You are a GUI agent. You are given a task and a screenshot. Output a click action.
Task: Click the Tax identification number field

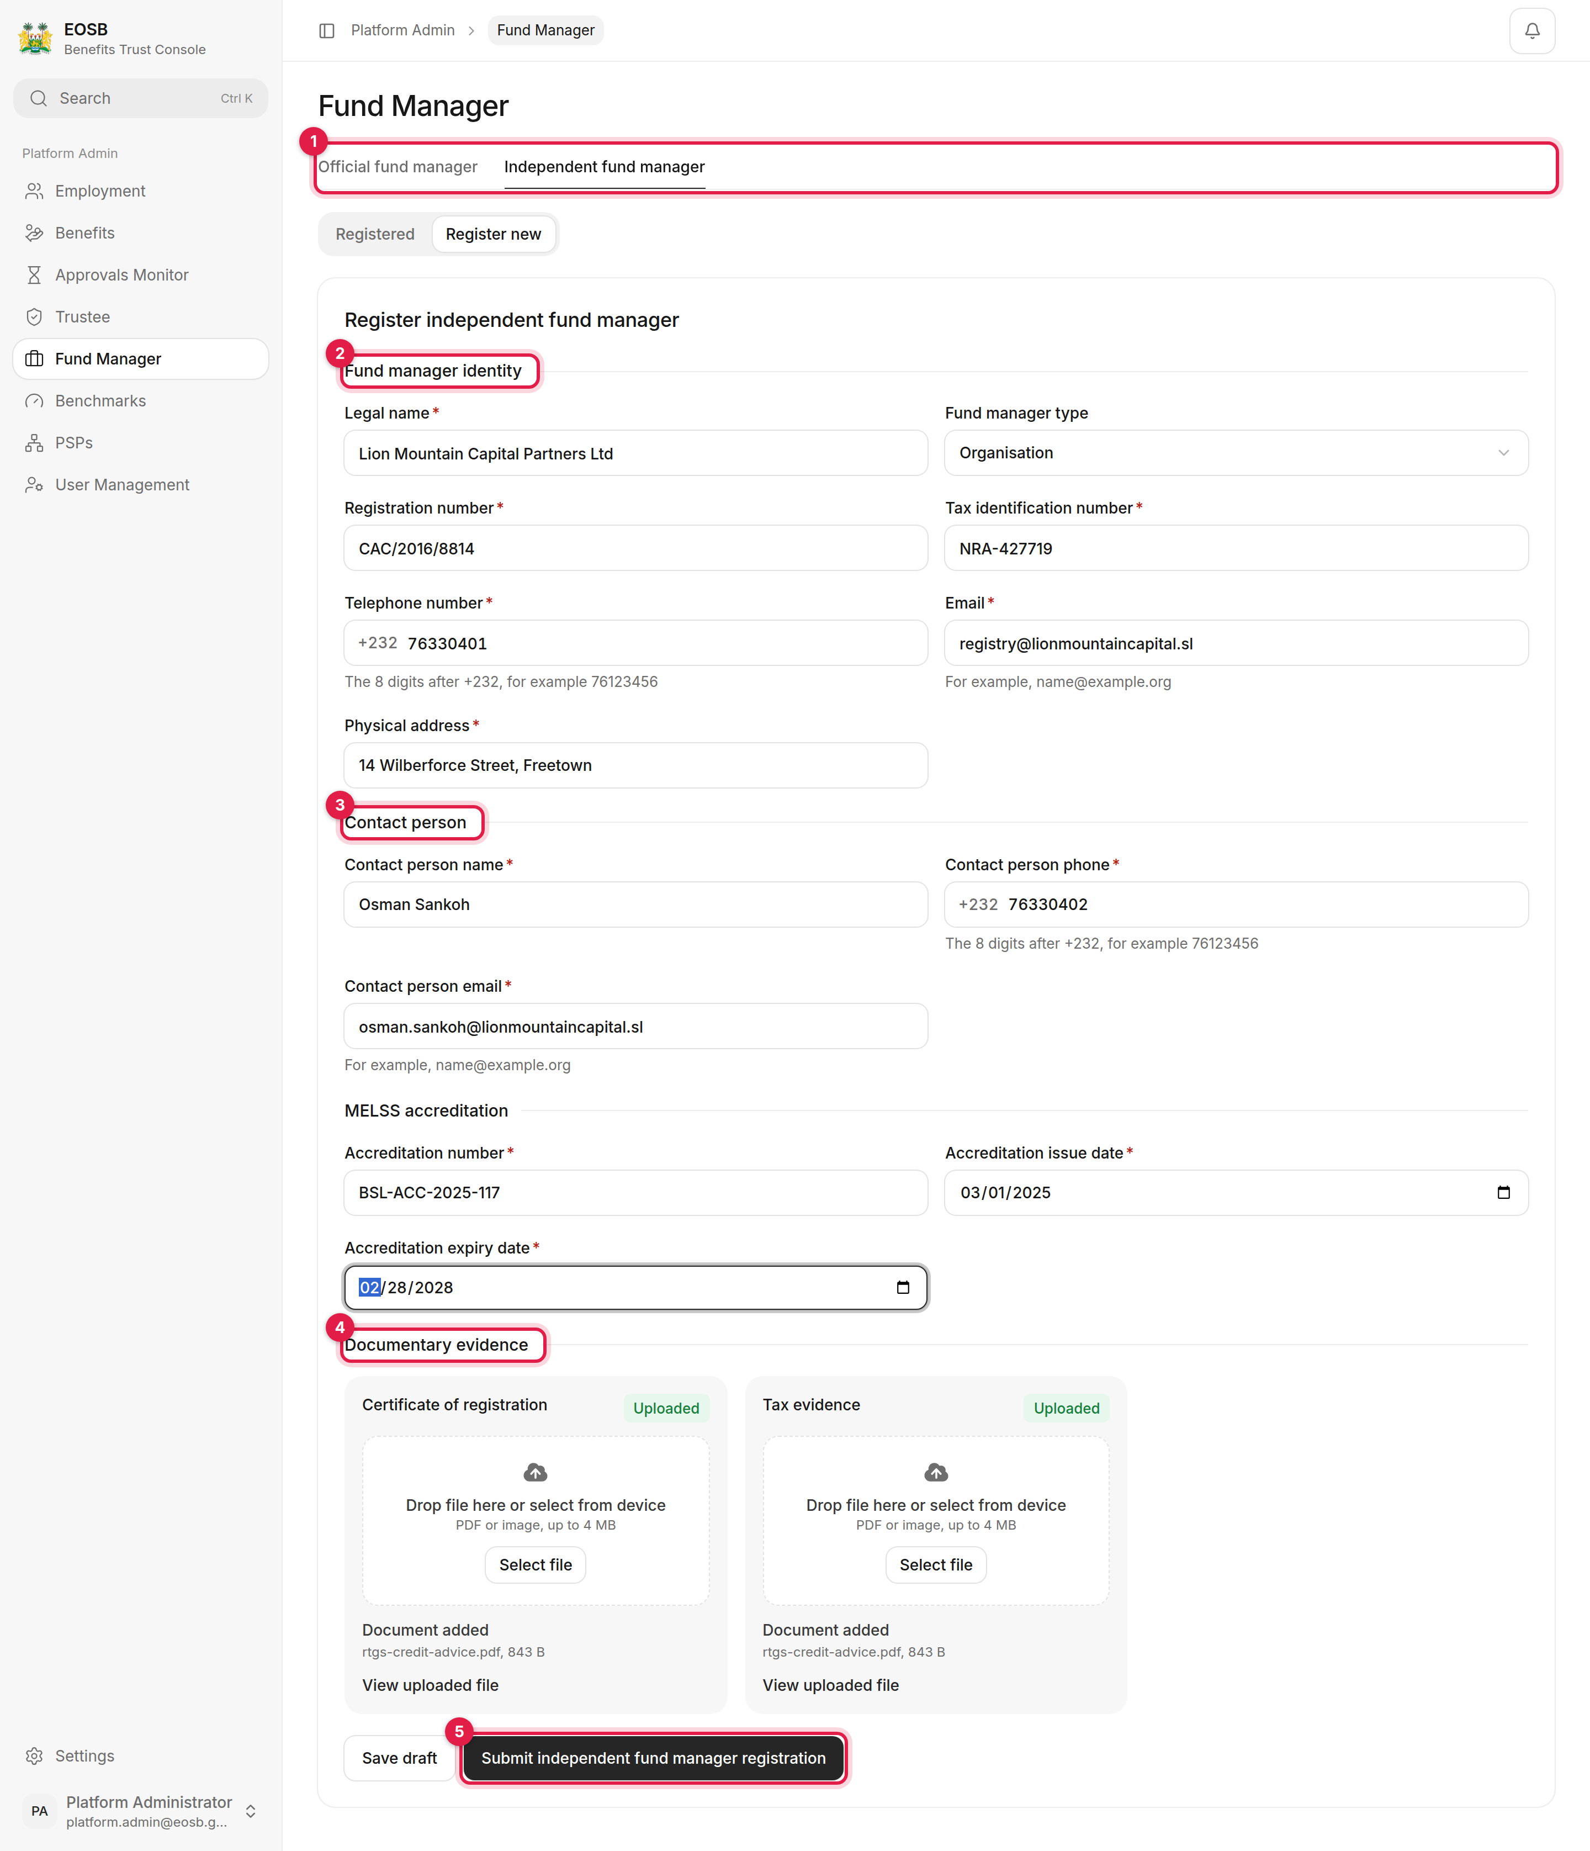[1236, 548]
